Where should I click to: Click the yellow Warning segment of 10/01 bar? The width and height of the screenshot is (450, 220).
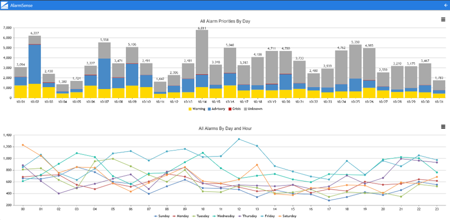pyautogui.click(x=20, y=91)
